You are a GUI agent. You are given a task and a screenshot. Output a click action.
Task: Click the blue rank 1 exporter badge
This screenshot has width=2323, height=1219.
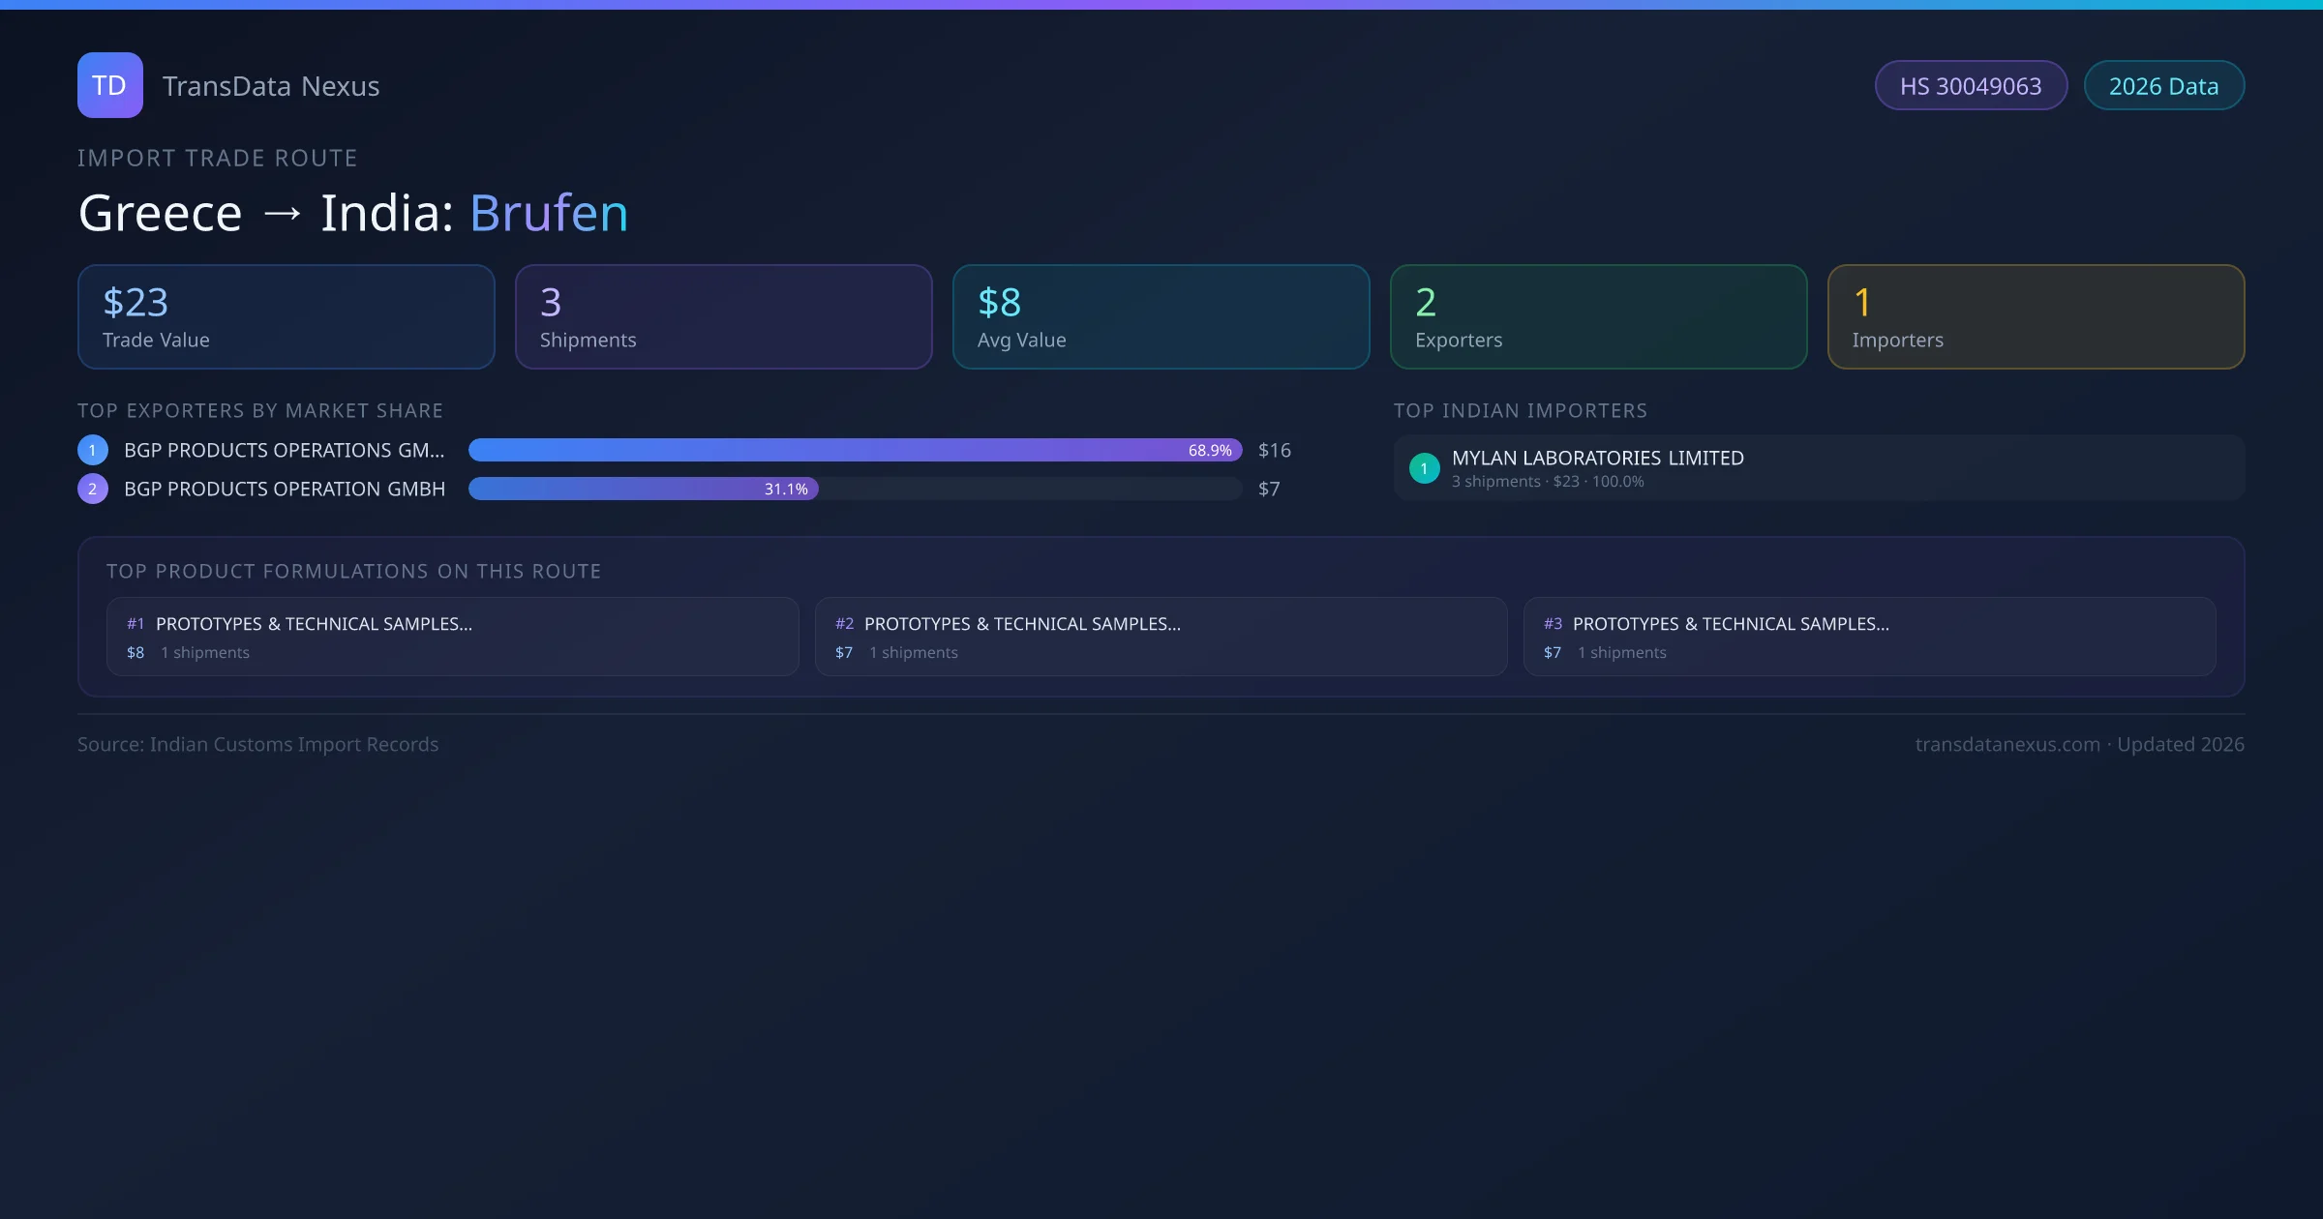click(x=93, y=450)
